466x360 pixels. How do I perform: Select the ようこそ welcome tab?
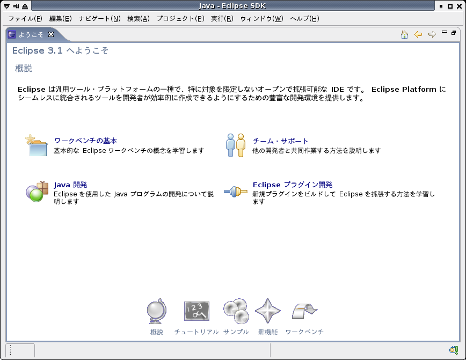click(x=31, y=34)
